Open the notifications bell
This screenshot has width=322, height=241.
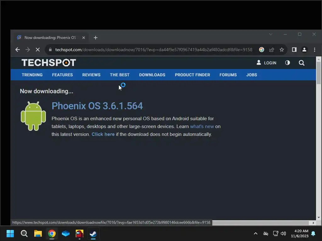tap(314, 233)
